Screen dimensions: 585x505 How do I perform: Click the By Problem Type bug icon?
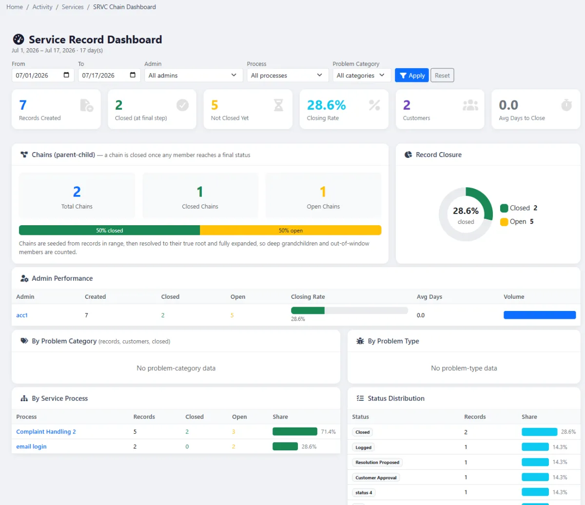(360, 341)
